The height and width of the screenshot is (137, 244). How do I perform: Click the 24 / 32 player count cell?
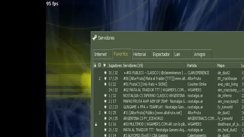pos(113,90)
